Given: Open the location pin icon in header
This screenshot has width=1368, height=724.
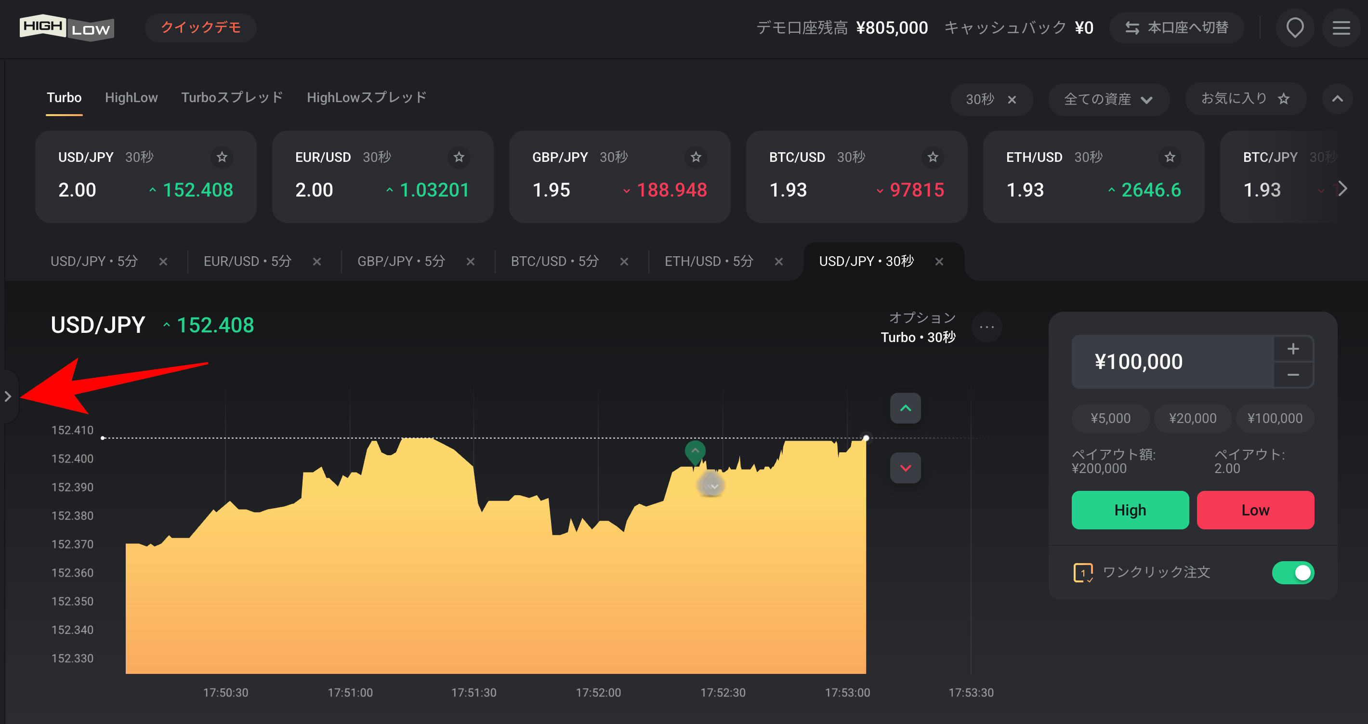Looking at the screenshot, I should [x=1295, y=27].
